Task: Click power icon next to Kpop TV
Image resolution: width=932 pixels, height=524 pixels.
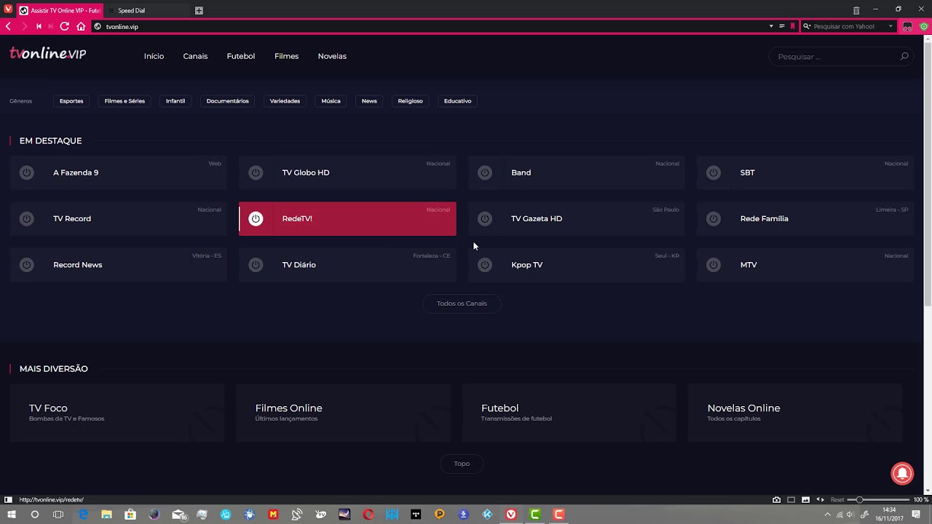Action: point(484,265)
